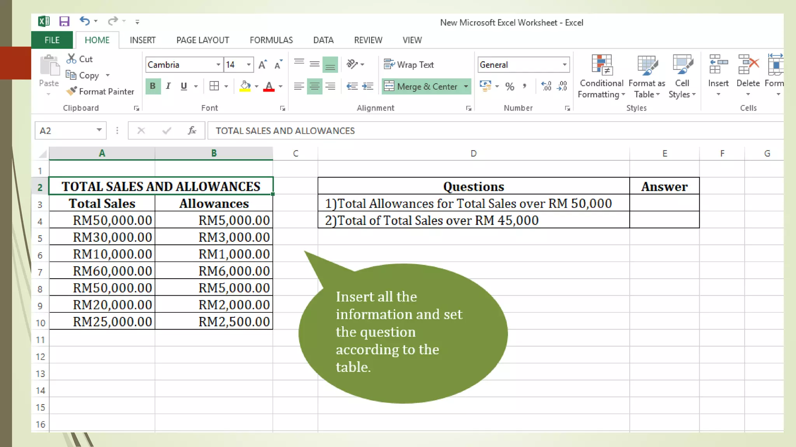Switch to the DATA tab
Viewport: 796px width, 447px height.
point(323,40)
